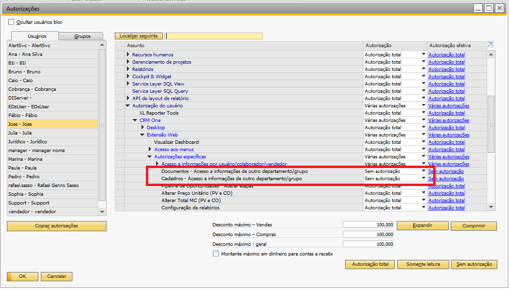
Task: Expand the 'Recursos humanos' tree node
Action: [128, 55]
